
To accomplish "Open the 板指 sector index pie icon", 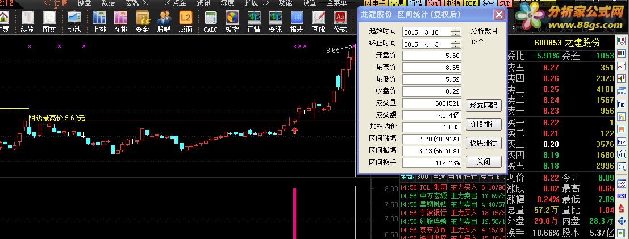I will tap(232, 22).
